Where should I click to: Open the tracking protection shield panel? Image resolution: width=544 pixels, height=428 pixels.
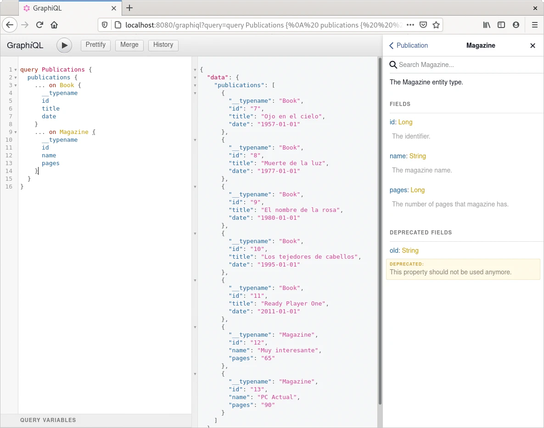point(104,25)
